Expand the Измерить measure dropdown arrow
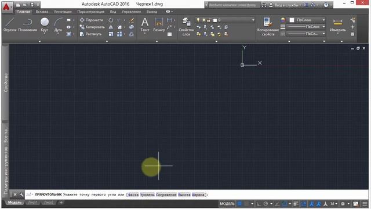Screen dimensions: 371x209 337,34
